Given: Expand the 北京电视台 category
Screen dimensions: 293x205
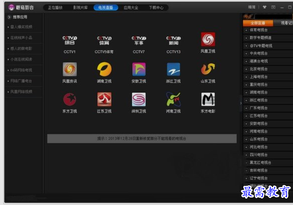Looking at the screenshot, I should tap(246, 69).
